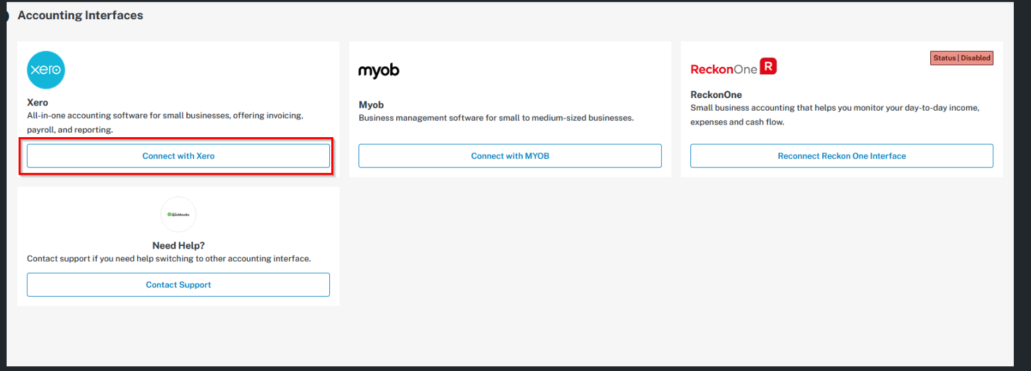Click the Myob business management description

click(x=496, y=118)
